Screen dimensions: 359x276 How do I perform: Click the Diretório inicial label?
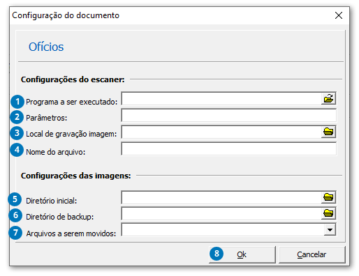click(x=52, y=201)
